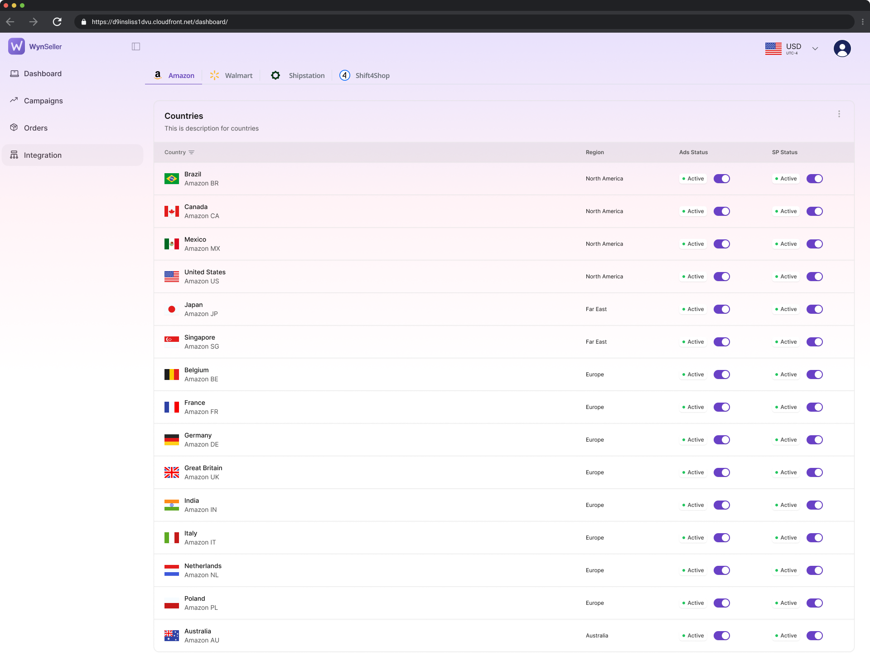Toggle SP Status for United States
The width and height of the screenshot is (870, 671).
pyautogui.click(x=814, y=277)
